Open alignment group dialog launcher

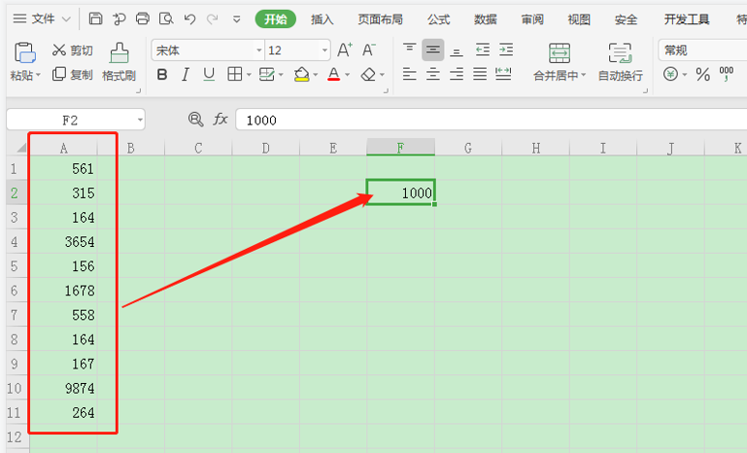tap(646, 90)
